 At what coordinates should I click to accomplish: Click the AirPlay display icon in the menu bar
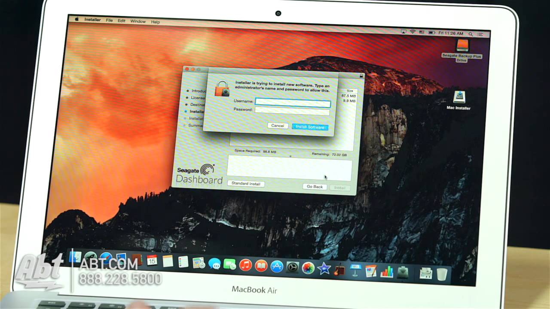pyautogui.click(x=403, y=32)
